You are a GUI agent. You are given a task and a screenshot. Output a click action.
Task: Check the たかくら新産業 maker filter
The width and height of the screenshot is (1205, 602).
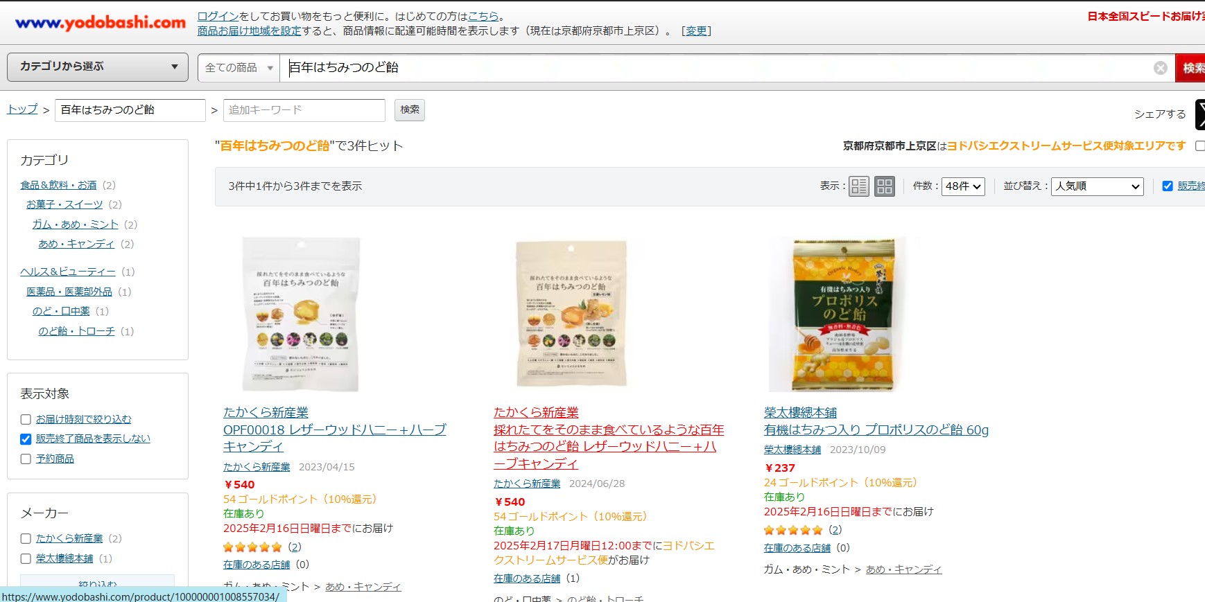point(26,538)
